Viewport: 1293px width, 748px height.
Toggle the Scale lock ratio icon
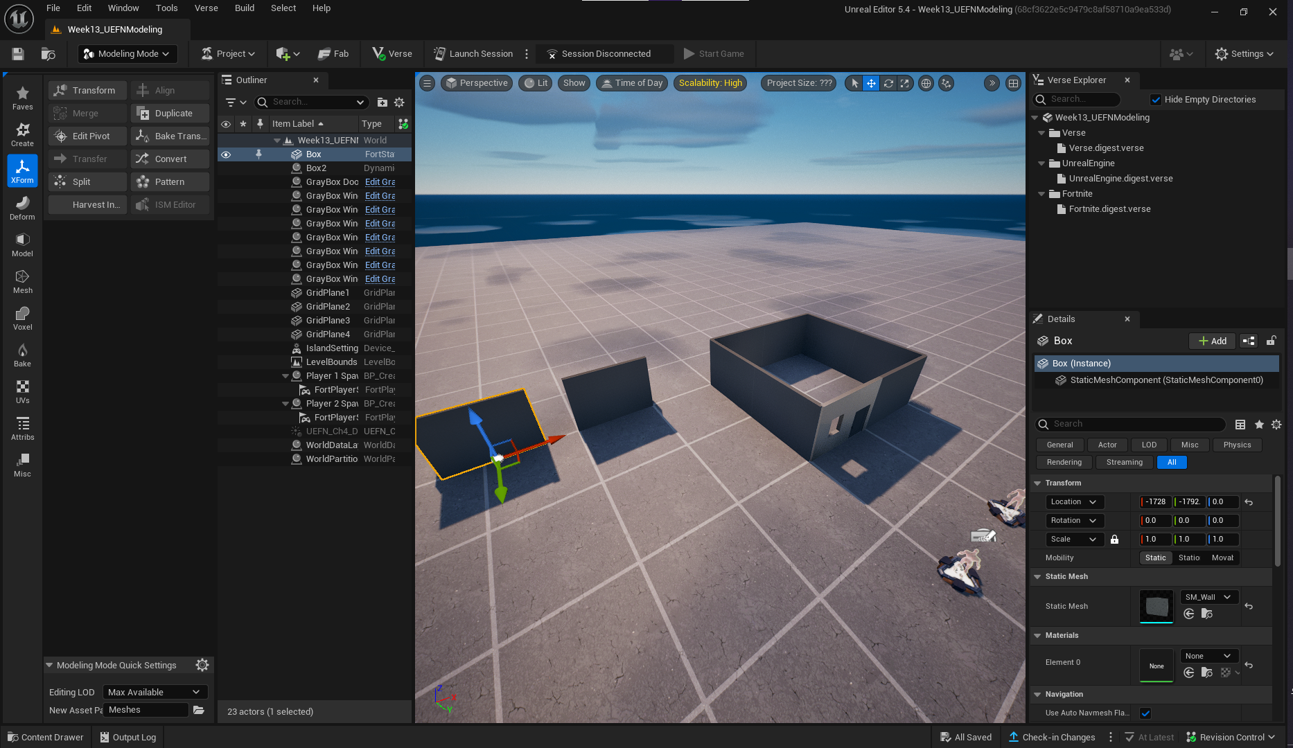click(x=1114, y=540)
